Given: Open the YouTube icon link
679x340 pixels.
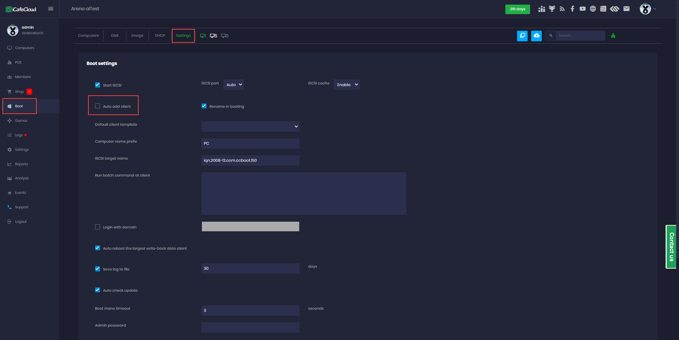Looking at the screenshot, I should pyautogui.click(x=582, y=9).
